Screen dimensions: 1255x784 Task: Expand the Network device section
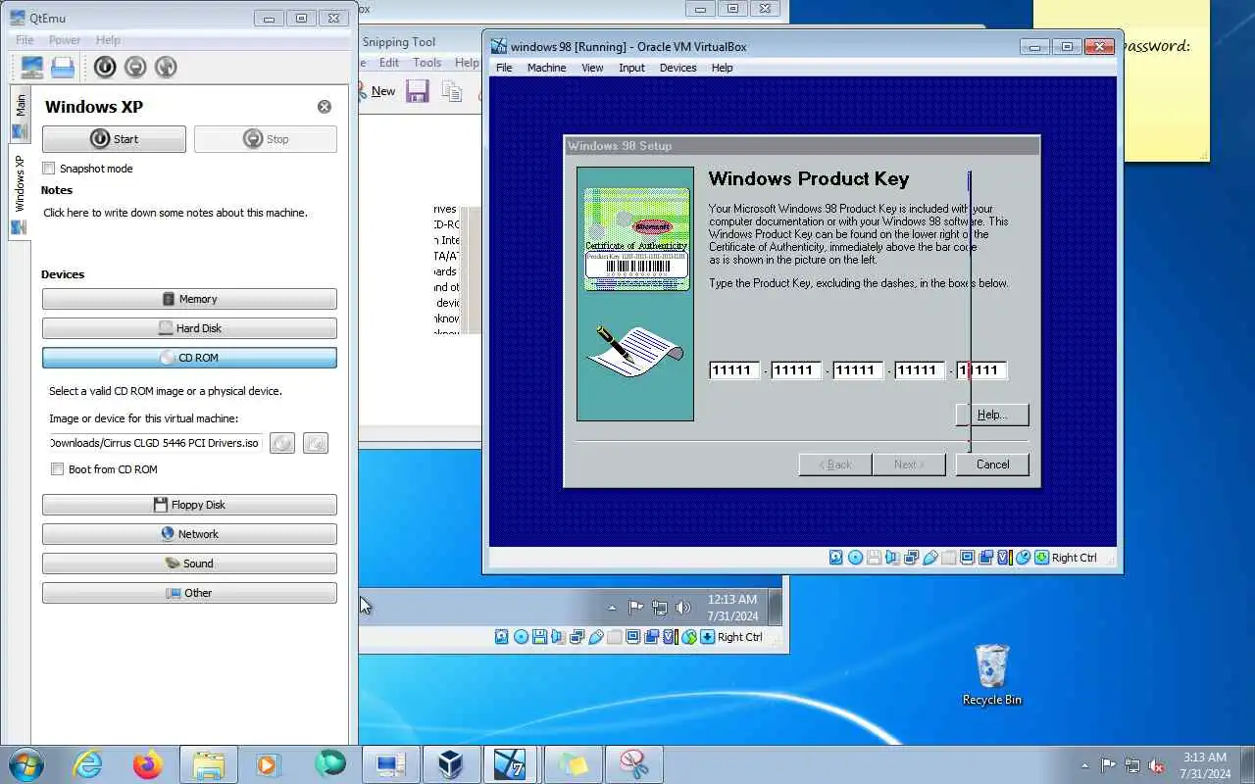click(x=189, y=534)
